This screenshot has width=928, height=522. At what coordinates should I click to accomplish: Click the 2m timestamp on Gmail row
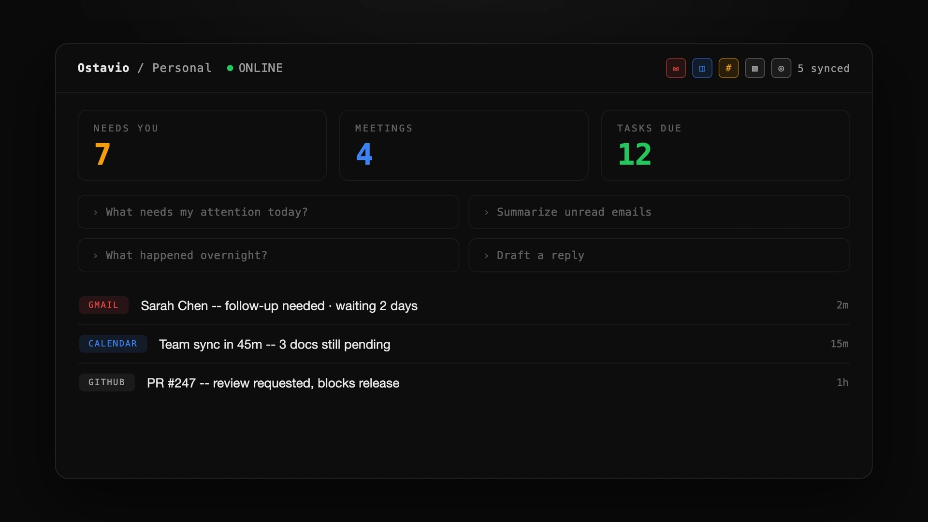(842, 305)
